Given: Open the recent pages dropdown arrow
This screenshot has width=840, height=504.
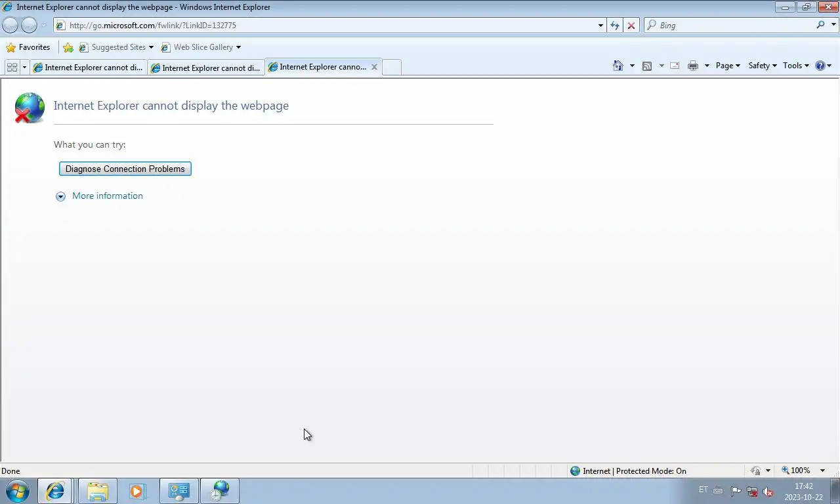Looking at the screenshot, I should [x=44, y=26].
